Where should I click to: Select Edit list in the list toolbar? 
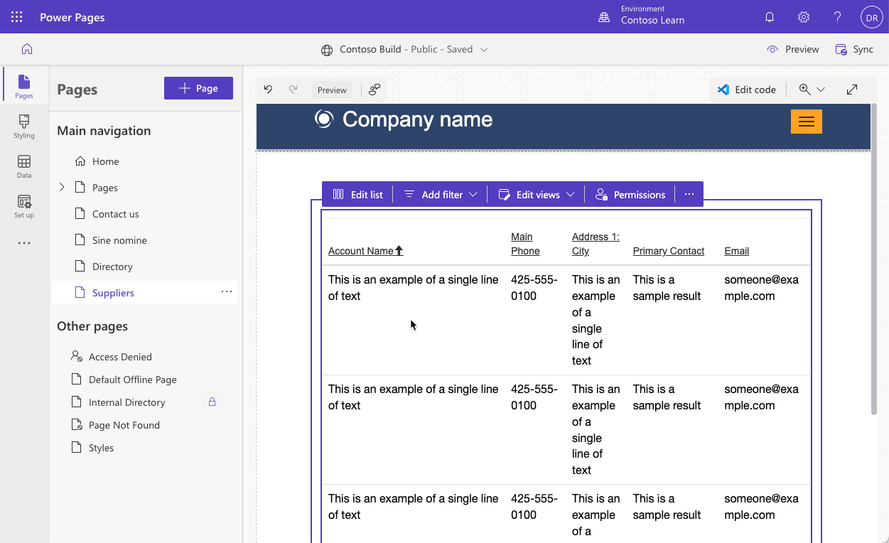[x=357, y=193]
